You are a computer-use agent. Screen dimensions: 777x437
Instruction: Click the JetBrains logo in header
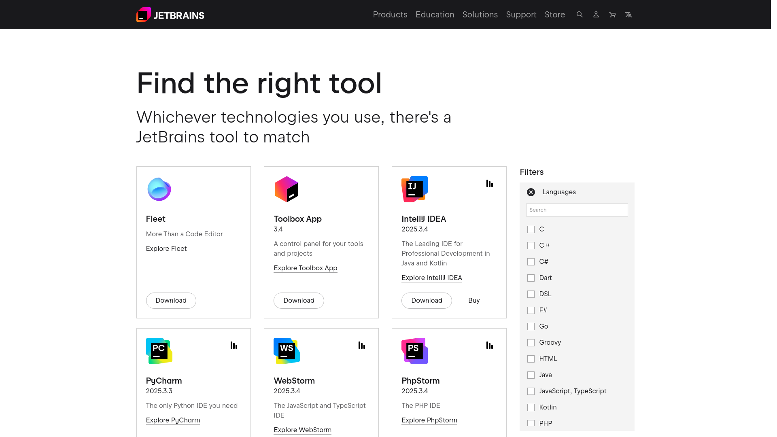click(x=170, y=15)
